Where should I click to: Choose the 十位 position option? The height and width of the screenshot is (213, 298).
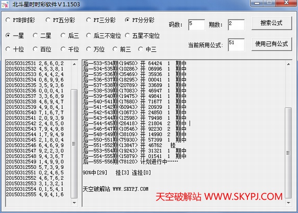point(8,49)
